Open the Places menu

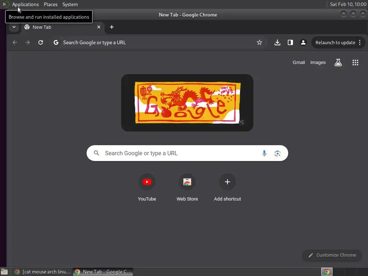[x=50, y=4]
